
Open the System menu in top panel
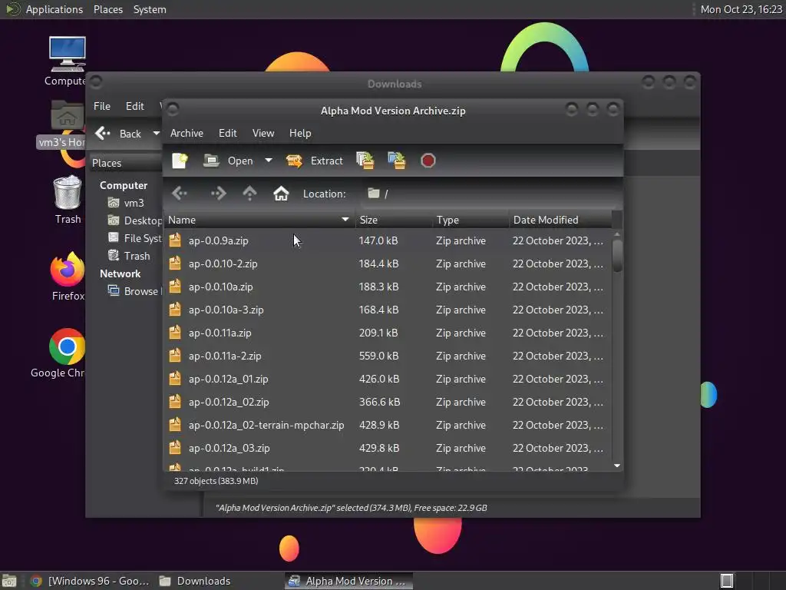pos(150,9)
